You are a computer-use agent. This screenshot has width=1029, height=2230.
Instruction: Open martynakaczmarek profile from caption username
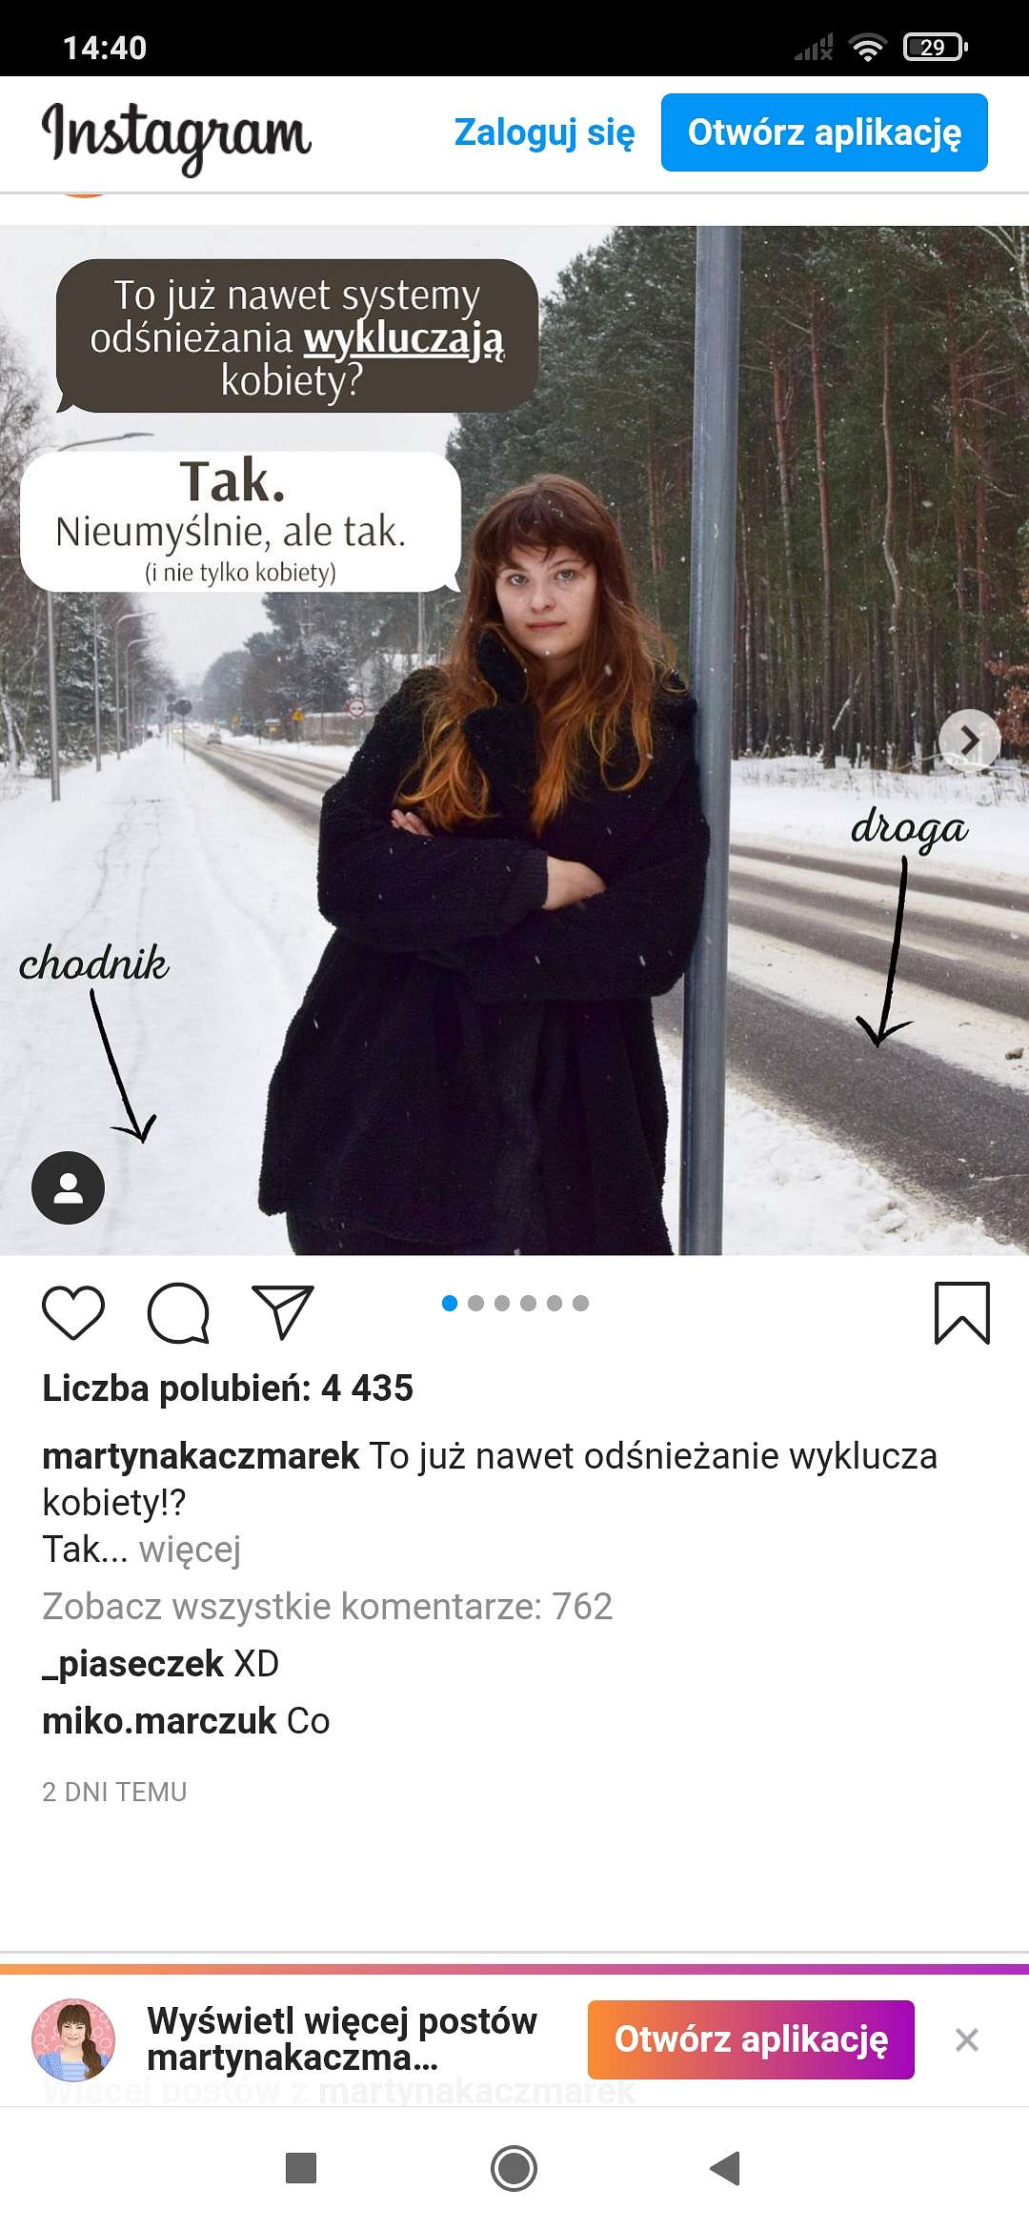click(201, 1456)
